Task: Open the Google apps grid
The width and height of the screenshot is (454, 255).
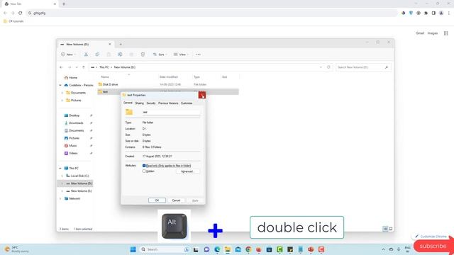Action: point(446,33)
